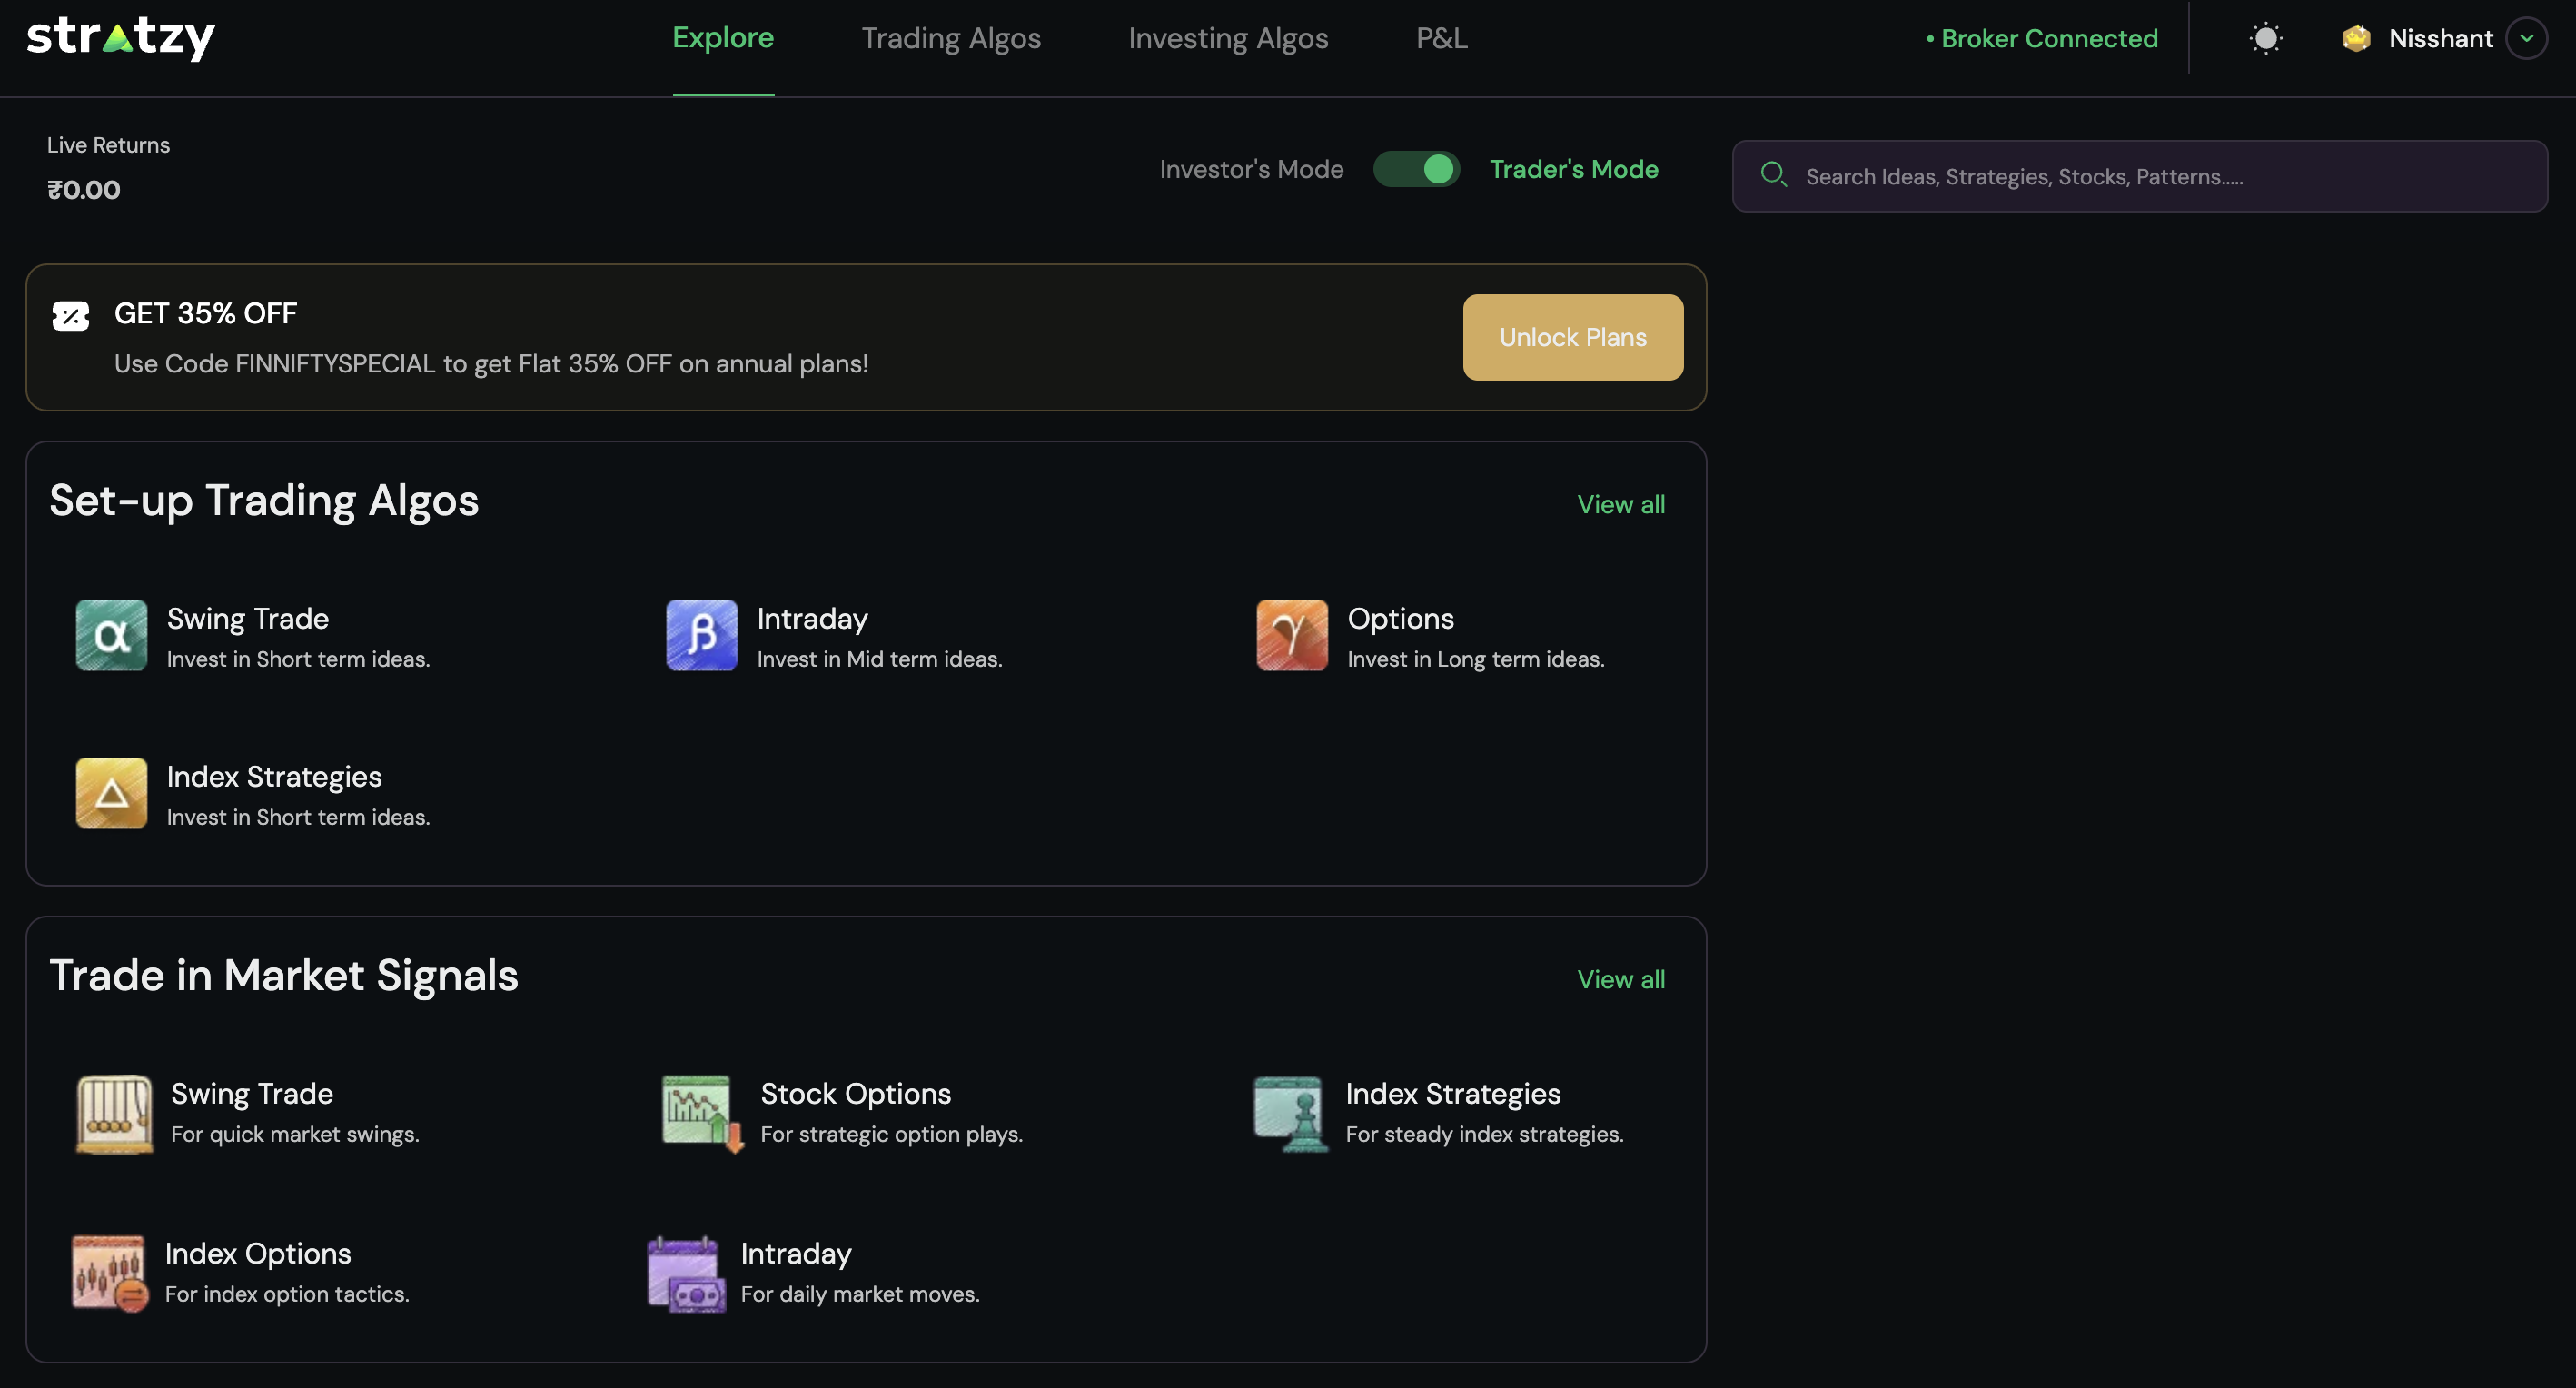
Task: Select the Swing Trade alpha icon
Action: coord(110,635)
